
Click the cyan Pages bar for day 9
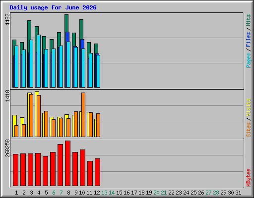(76, 67)
